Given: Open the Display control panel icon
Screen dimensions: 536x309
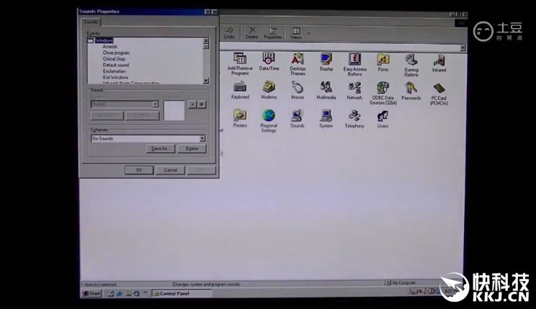Looking at the screenshot, I should [x=326, y=60].
